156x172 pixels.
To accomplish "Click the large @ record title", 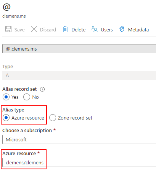I will (x=6, y=7).
